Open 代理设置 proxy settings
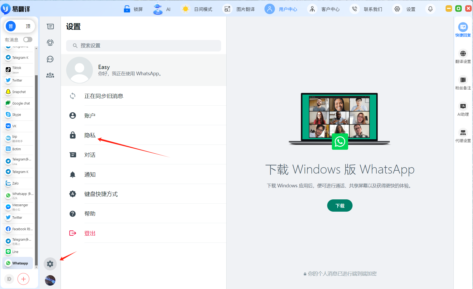Viewport: 473px width, 289px height. pos(463,136)
